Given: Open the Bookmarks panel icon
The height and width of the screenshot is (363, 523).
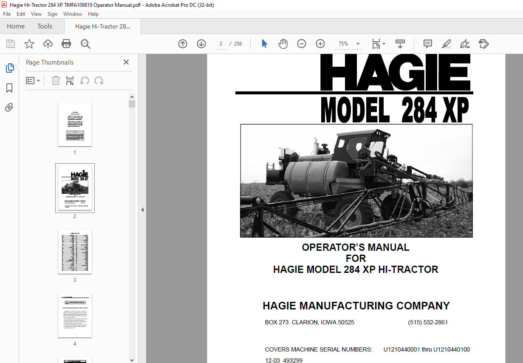Looking at the screenshot, I should point(9,88).
